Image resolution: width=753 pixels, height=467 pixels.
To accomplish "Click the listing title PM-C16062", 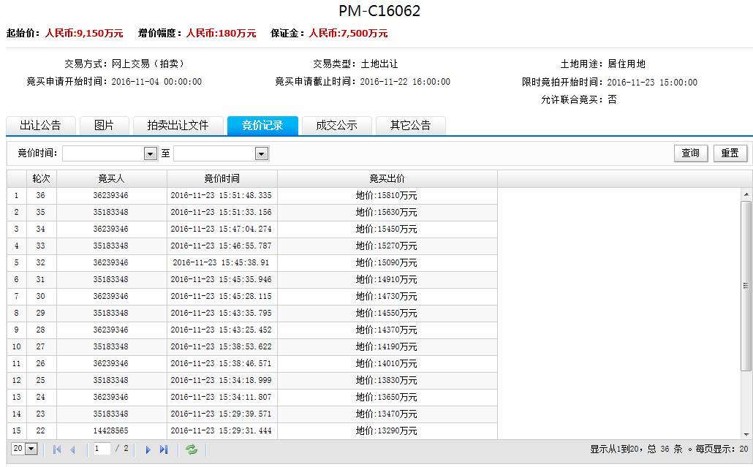I will coord(379,10).
